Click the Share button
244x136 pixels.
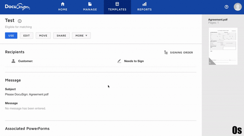[x=61, y=36]
